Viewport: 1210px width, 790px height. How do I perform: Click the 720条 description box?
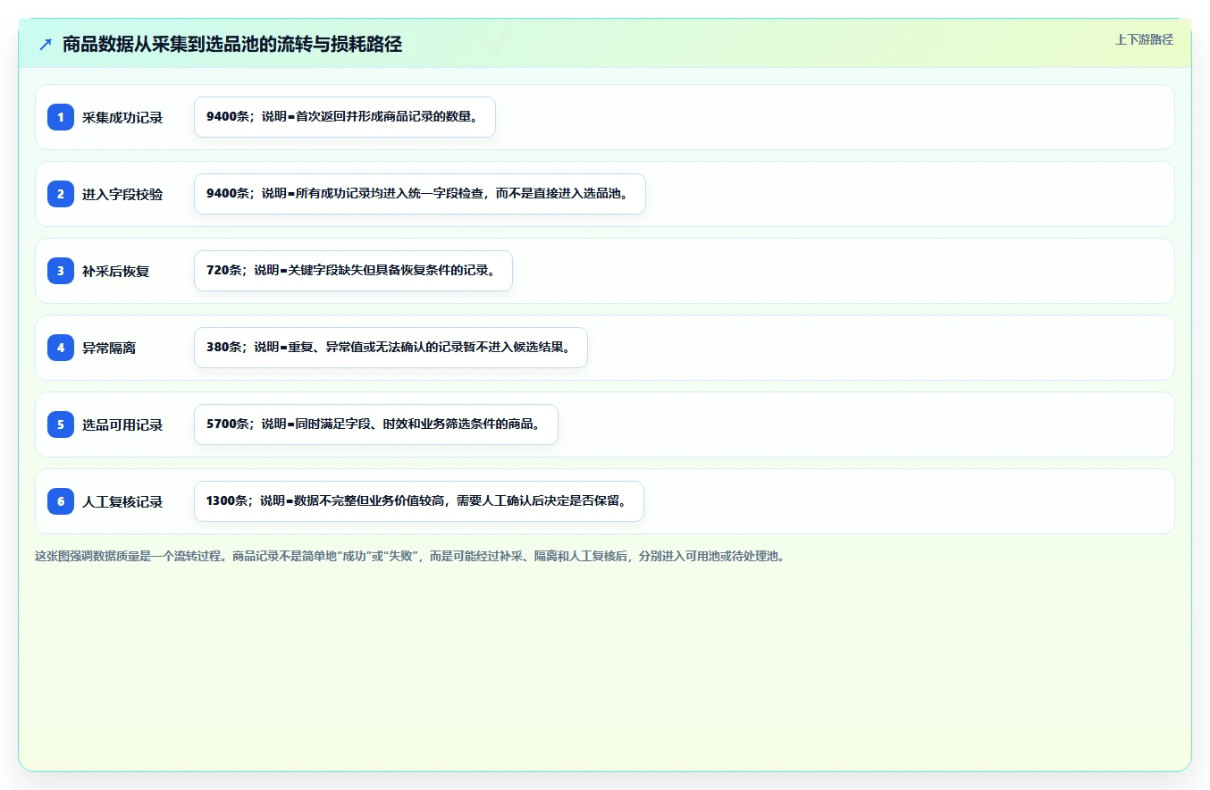coord(353,271)
